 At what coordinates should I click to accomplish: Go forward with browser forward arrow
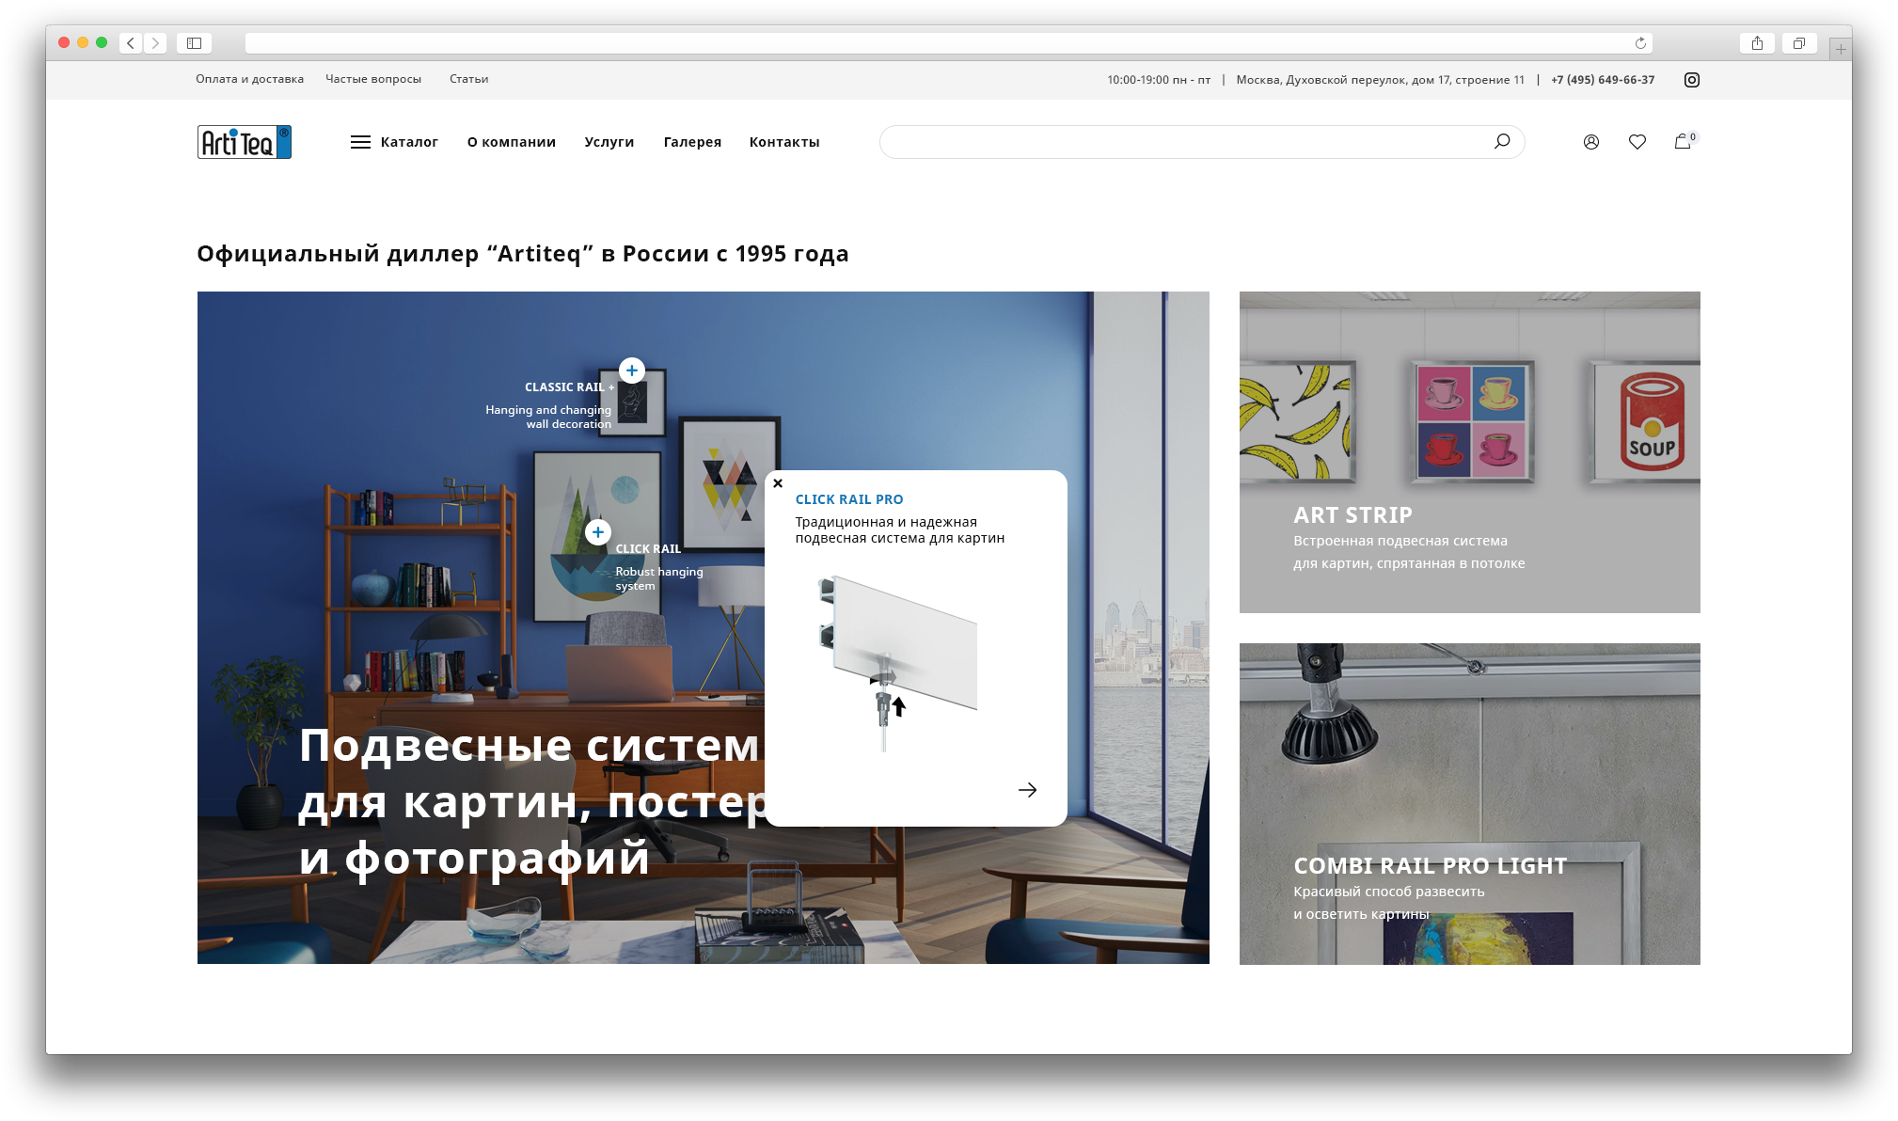click(155, 43)
